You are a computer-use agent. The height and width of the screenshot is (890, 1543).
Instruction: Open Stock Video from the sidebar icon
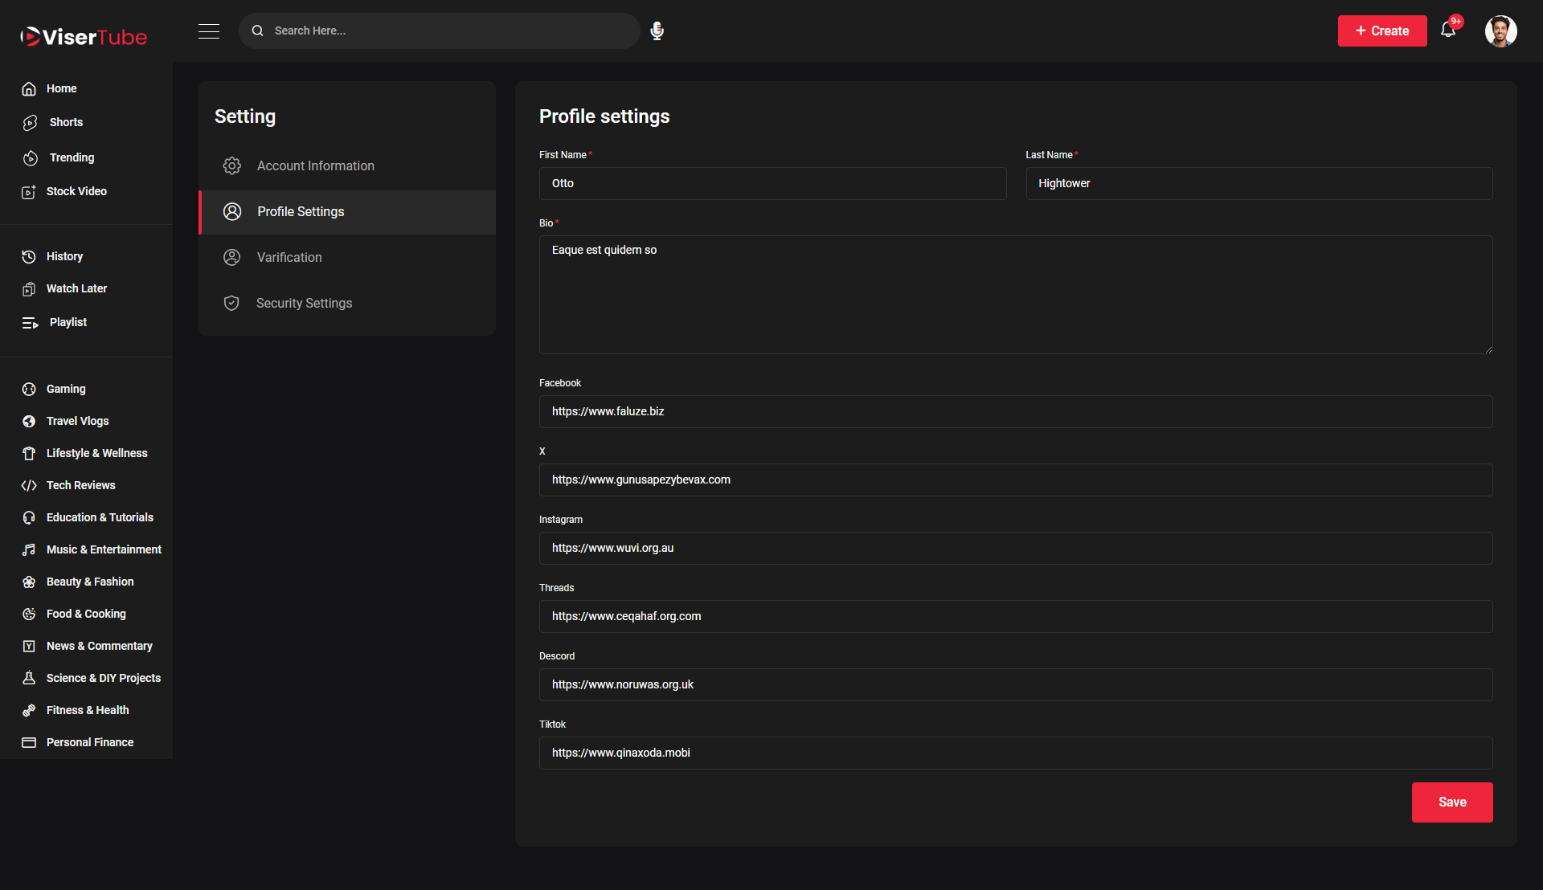tap(30, 192)
